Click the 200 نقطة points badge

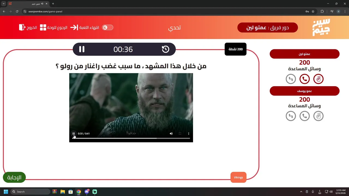(x=236, y=49)
